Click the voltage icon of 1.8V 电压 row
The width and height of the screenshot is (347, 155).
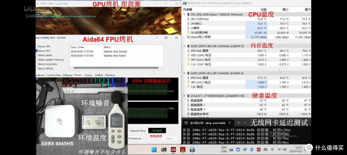click(188, 87)
